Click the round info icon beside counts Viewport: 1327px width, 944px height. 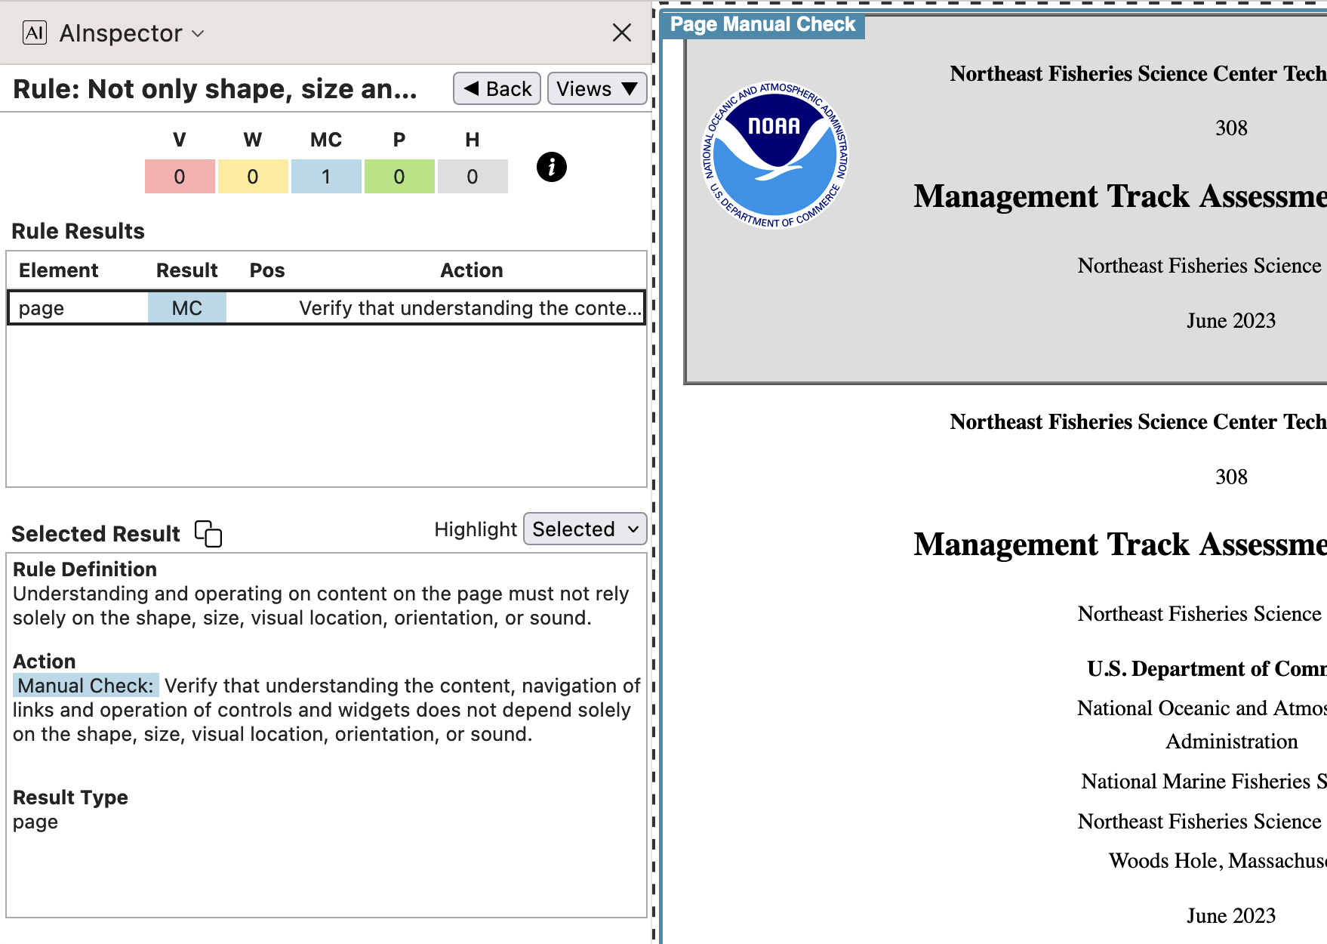(551, 167)
